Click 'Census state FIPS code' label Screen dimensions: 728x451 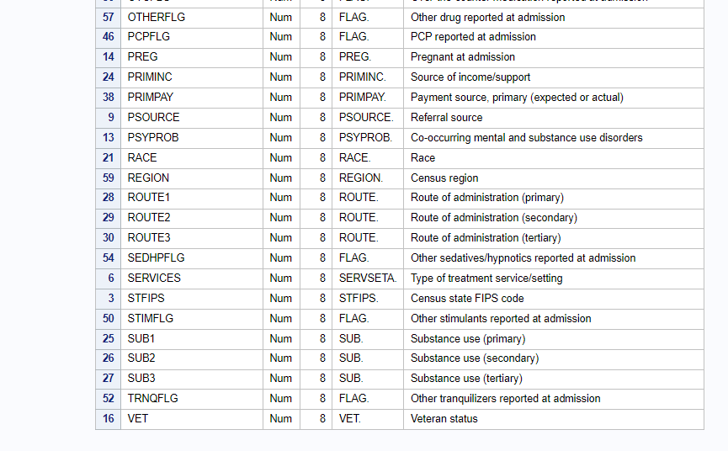click(467, 299)
